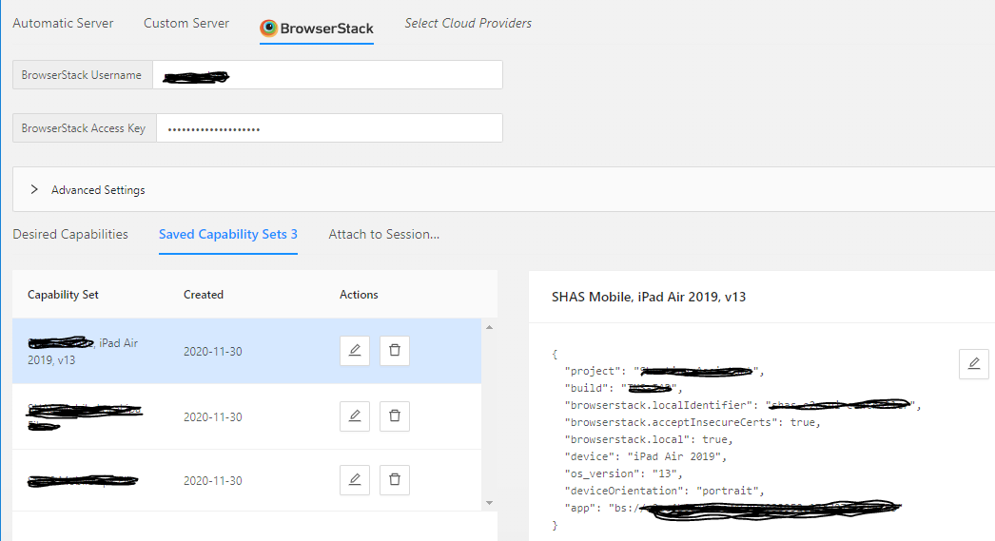
Task: Expand Advanced Settings section
Action: coord(34,189)
